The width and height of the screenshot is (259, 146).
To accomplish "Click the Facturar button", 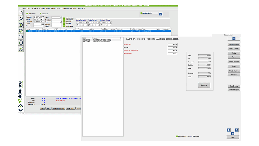I will [204, 85].
